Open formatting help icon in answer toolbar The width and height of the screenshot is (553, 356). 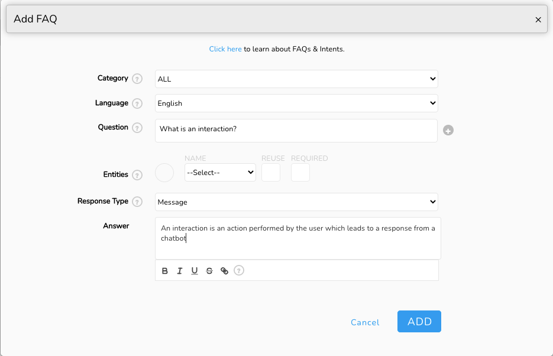coord(239,270)
